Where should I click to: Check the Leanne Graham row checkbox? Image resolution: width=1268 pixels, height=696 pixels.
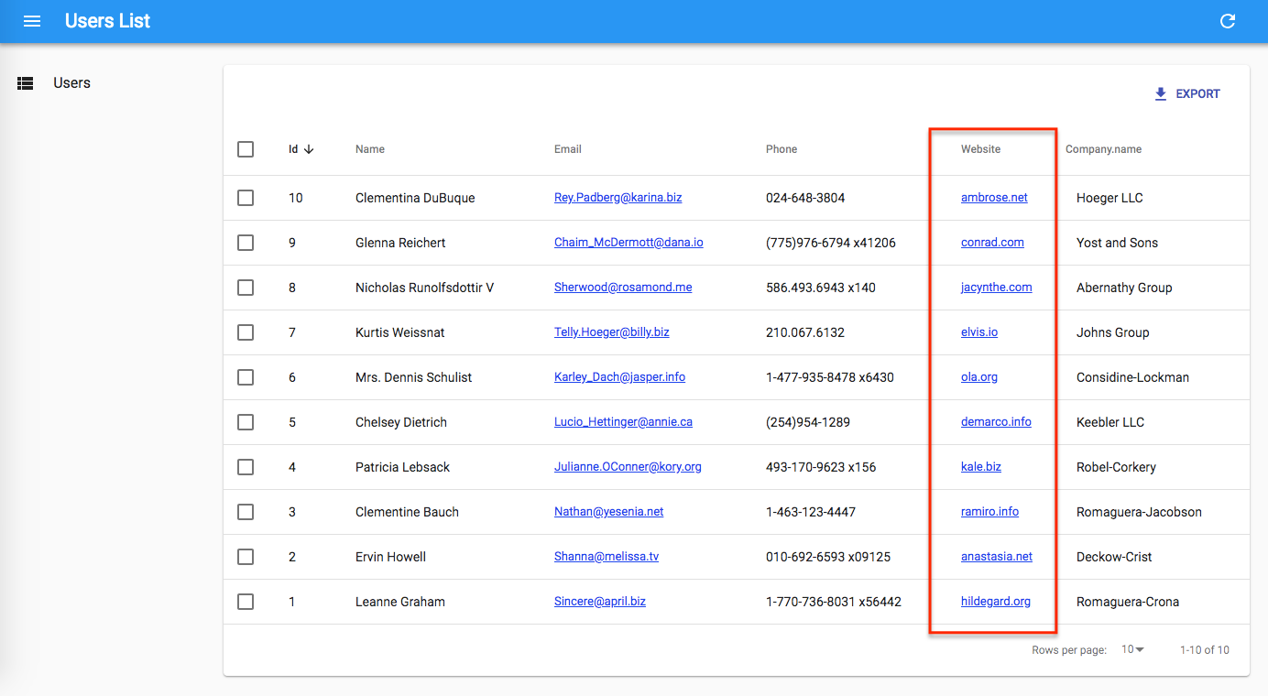246,602
